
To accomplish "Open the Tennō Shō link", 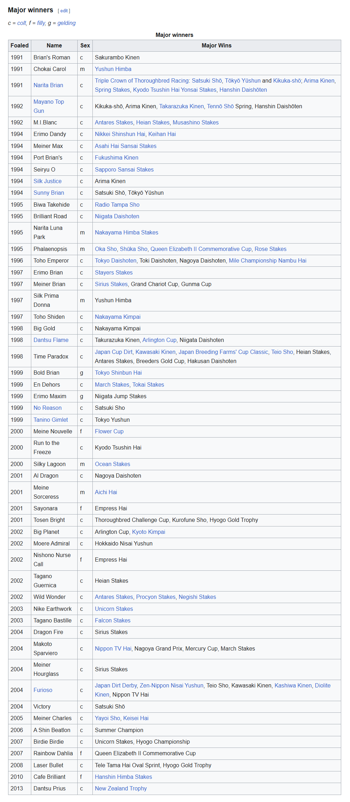I will coord(220,106).
